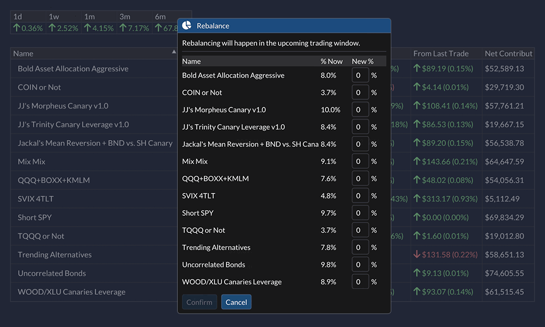
Task: Open Uncorrelated Bonds in background list
Action: point(52,273)
